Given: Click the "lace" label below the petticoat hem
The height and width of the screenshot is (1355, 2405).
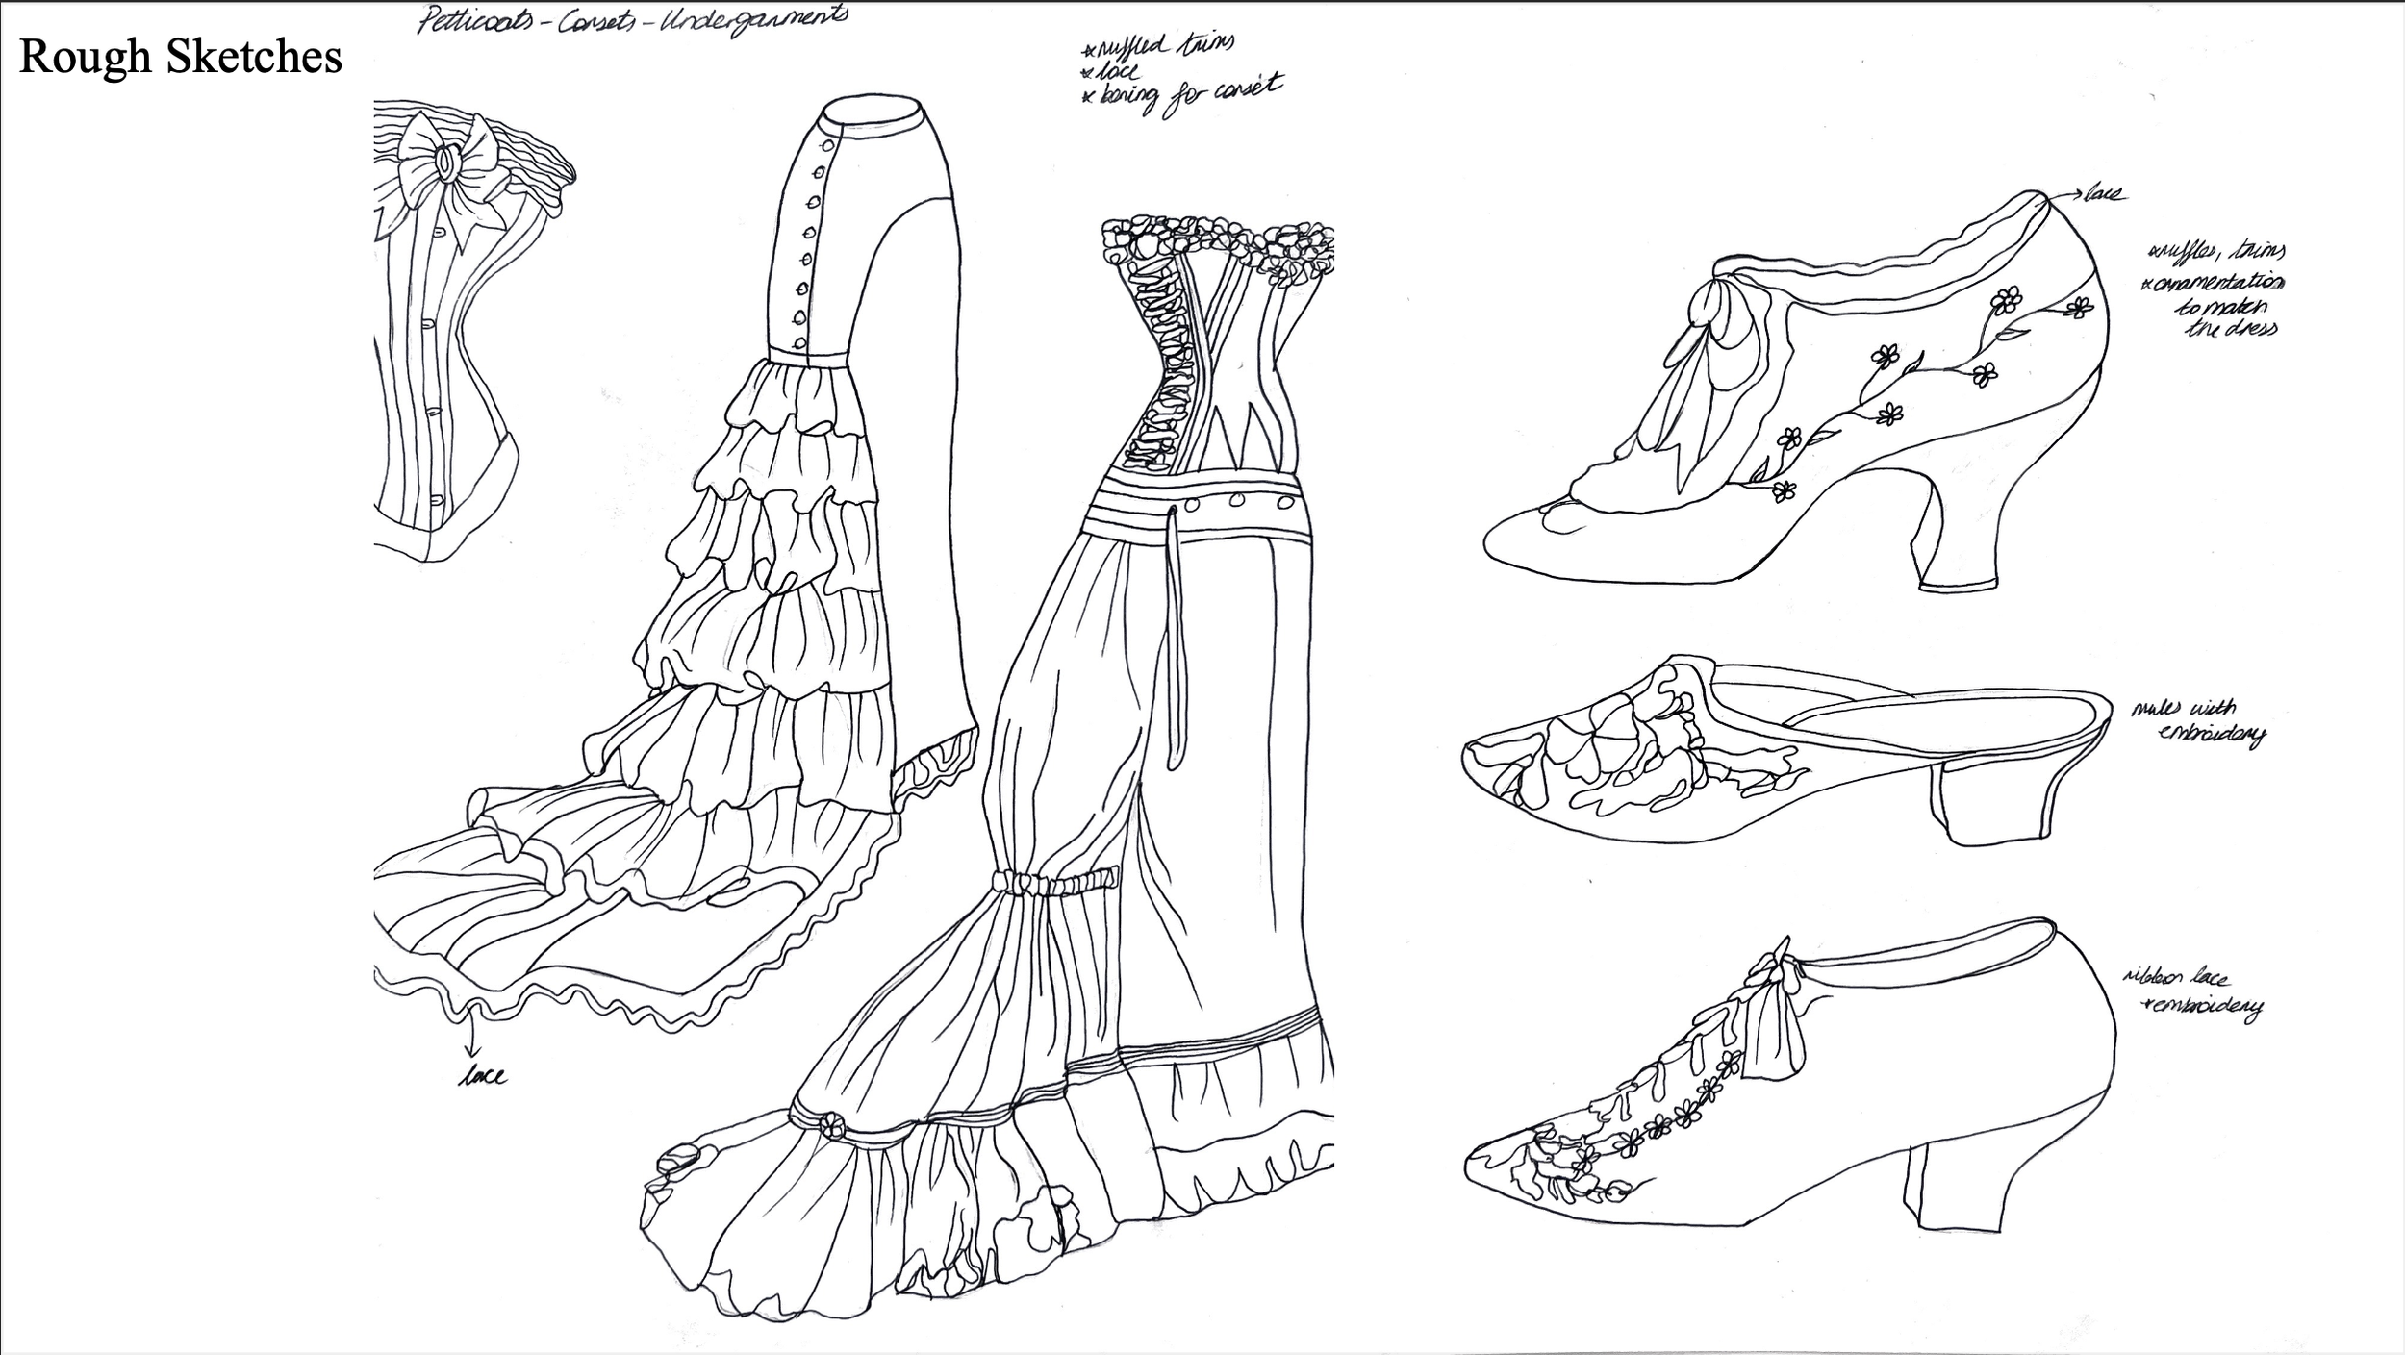Looking at the screenshot, I should [482, 1076].
